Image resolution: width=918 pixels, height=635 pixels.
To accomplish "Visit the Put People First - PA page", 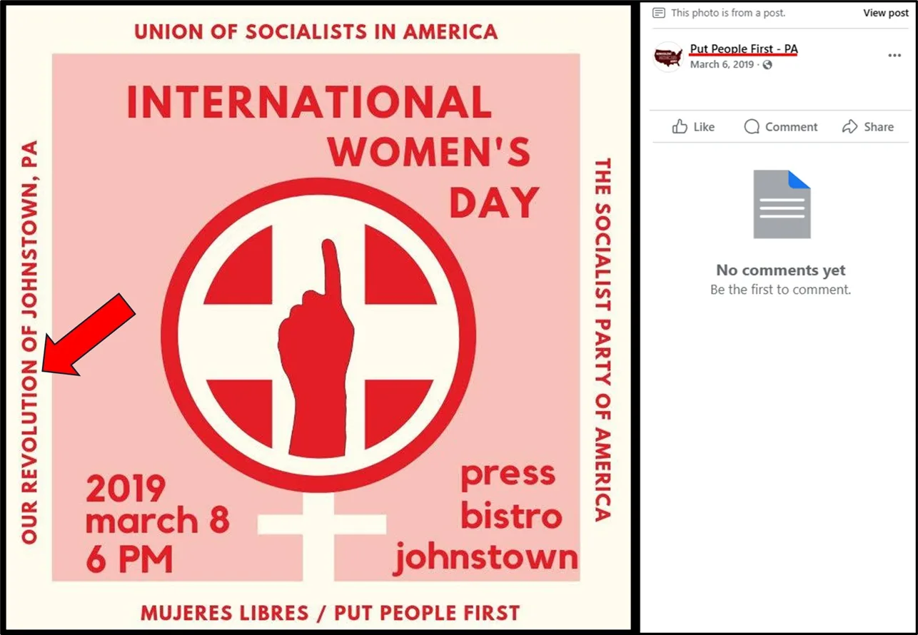I will (x=743, y=49).
